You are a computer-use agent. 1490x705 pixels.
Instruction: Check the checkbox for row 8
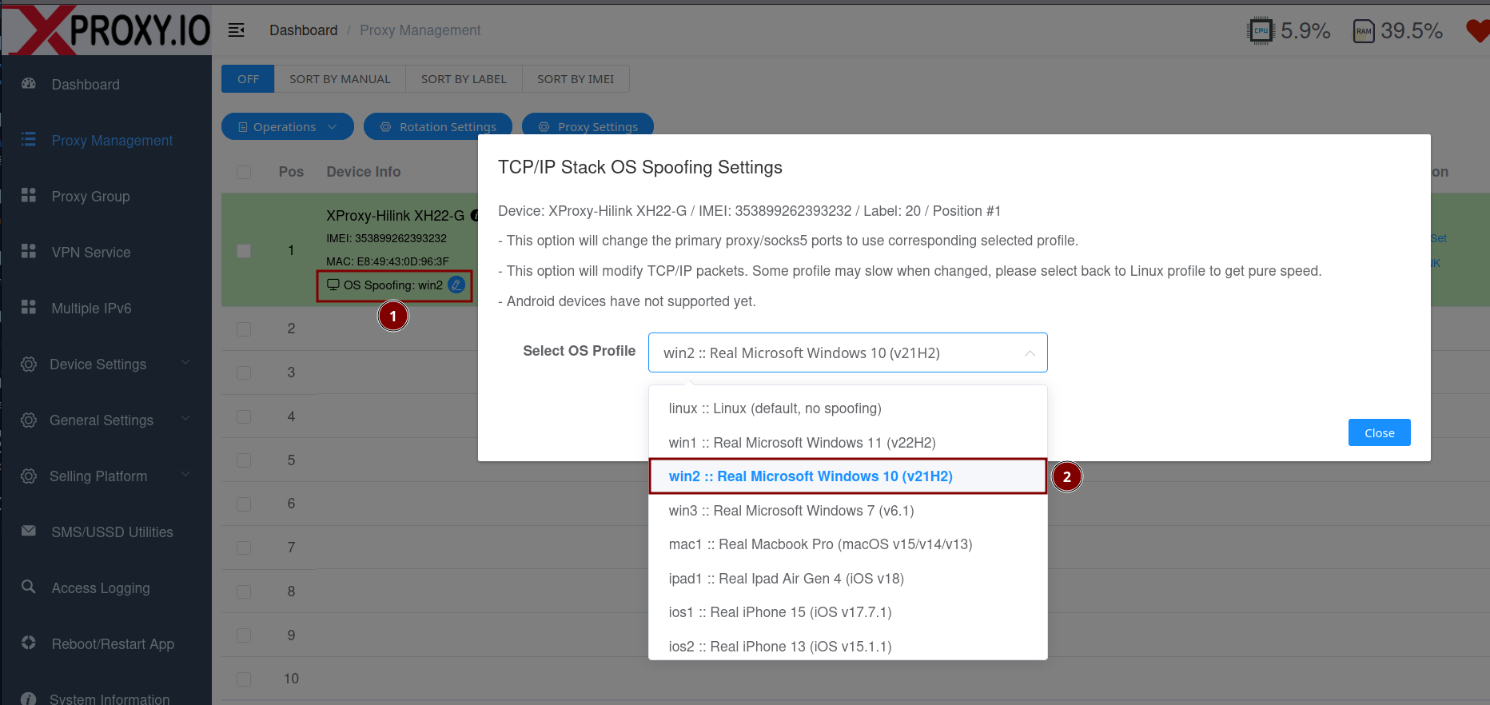(244, 592)
